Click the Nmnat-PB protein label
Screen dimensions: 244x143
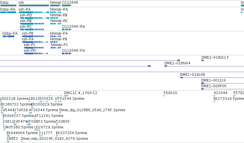59,39
